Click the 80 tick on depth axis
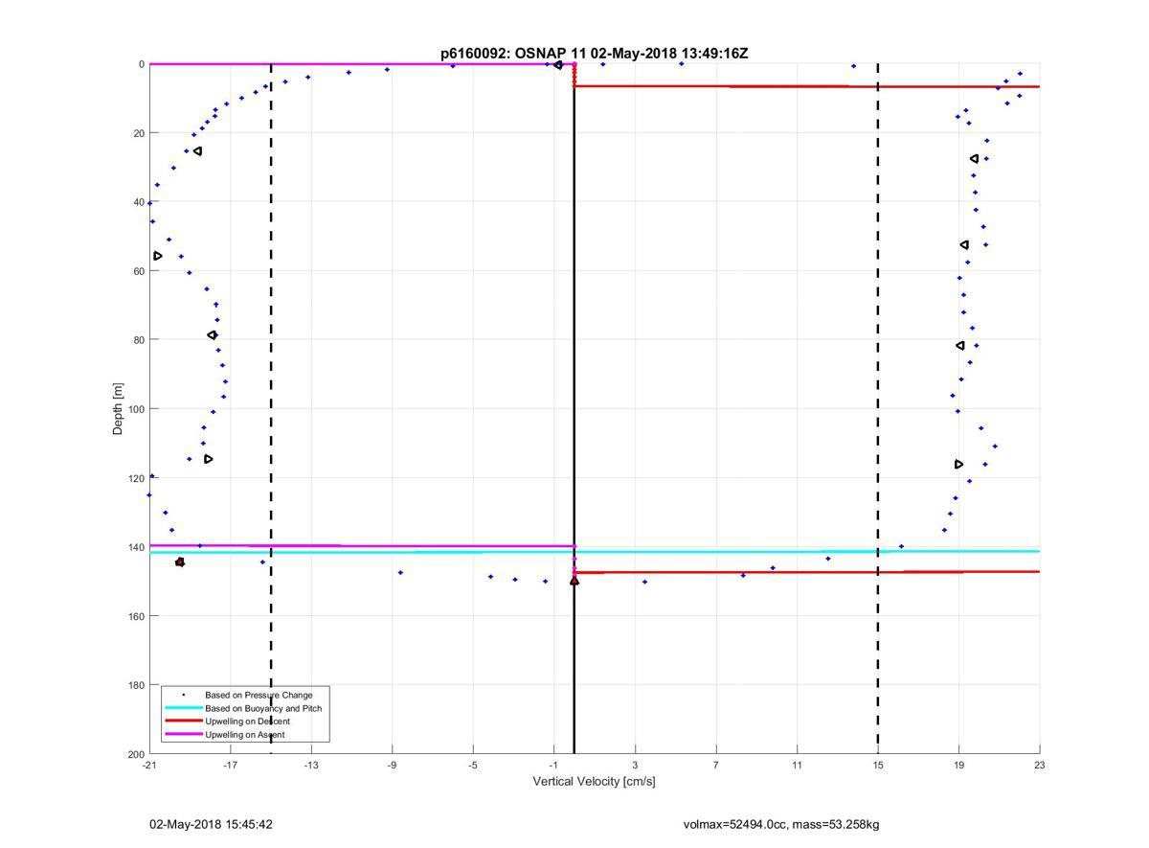The height and width of the screenshot is (848, 1149). pos(139,340)
